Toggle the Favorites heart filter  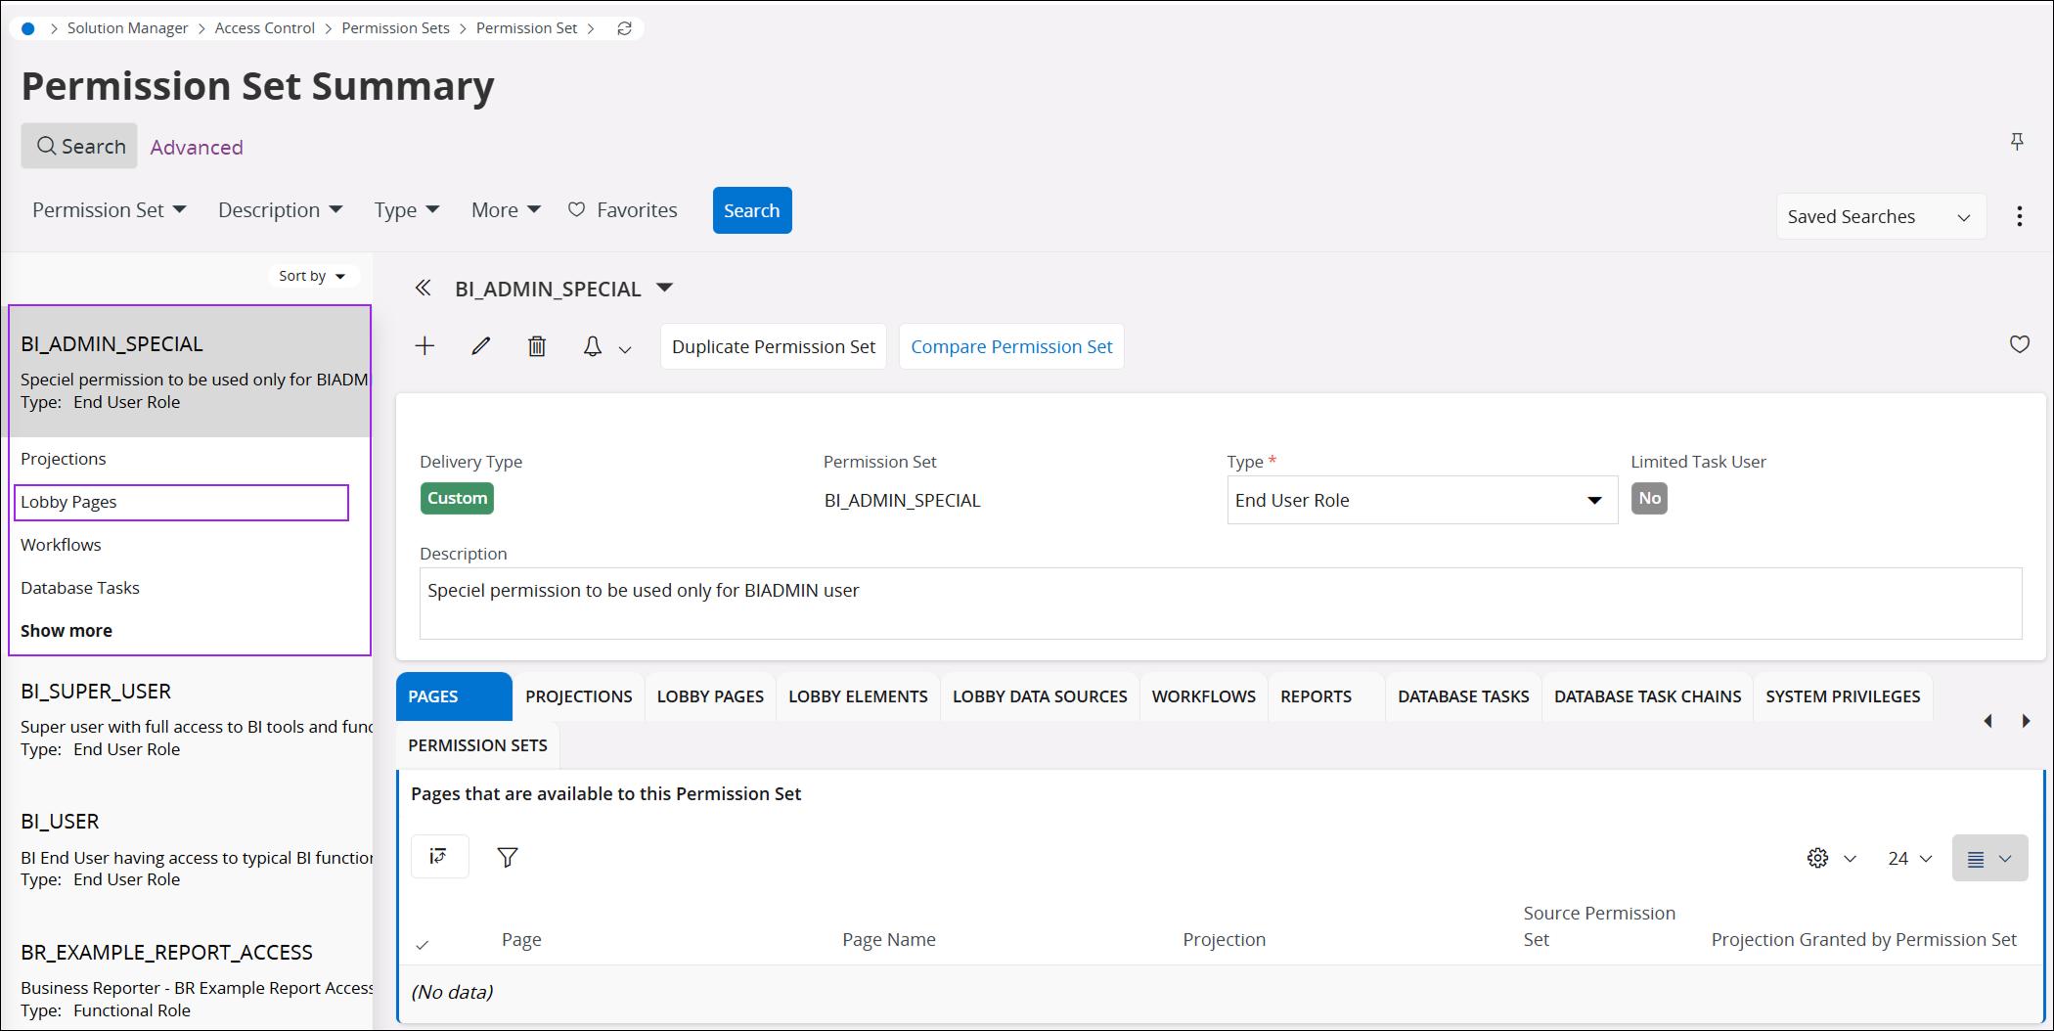pos(623,210)
